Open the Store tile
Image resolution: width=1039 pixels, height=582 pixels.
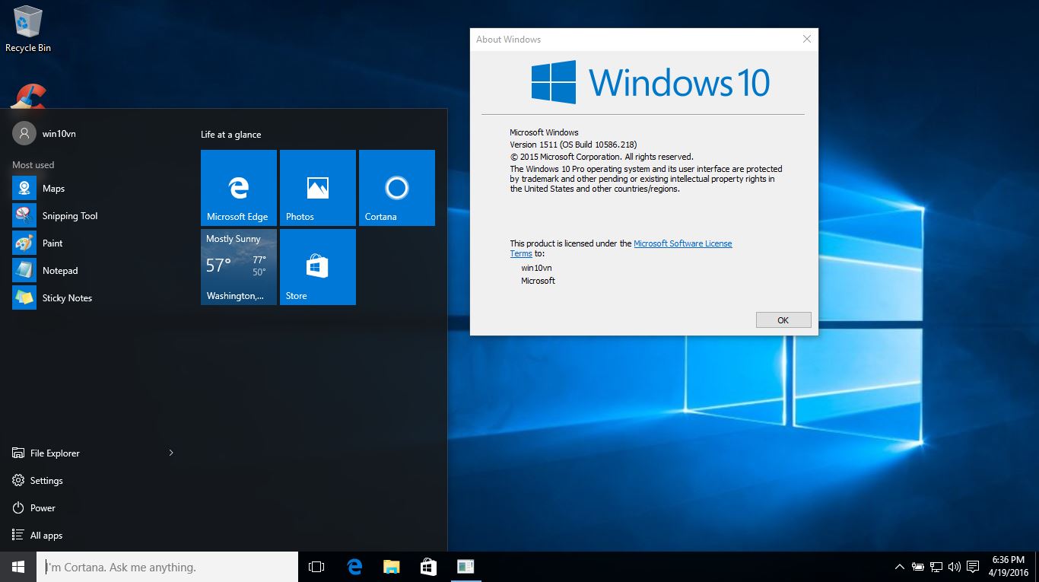[x=318, y=267]
